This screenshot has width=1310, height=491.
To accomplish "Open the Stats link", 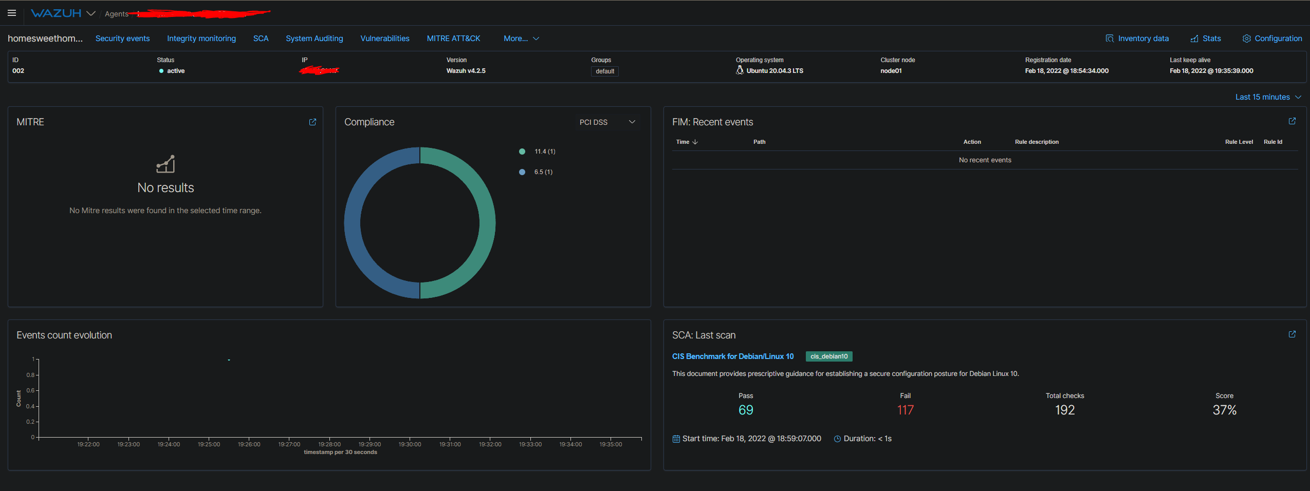I will tap(1212, 39).
